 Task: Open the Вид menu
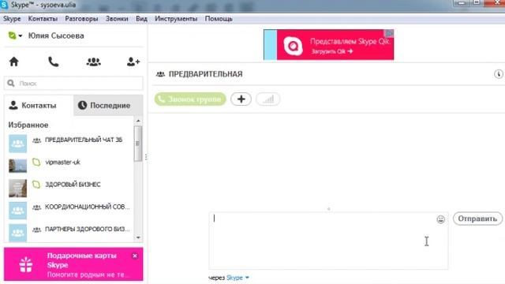click(x=141, y=19)
